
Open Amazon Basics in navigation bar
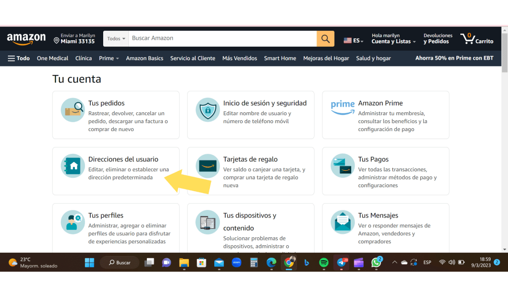tap(144, 59)
